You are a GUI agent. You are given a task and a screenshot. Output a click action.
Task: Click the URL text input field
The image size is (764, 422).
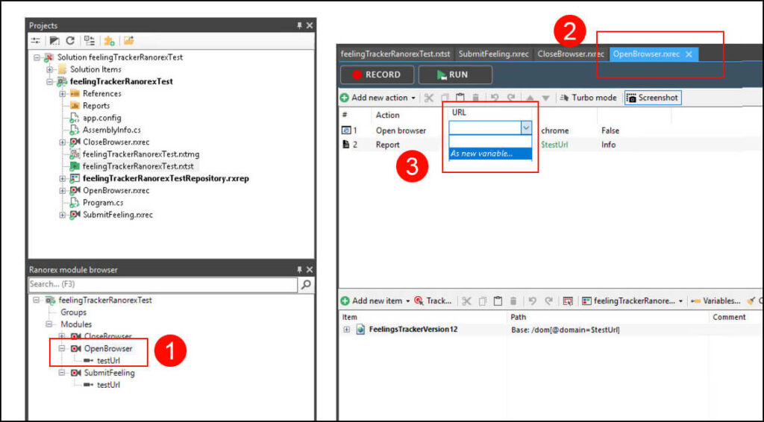485,127
